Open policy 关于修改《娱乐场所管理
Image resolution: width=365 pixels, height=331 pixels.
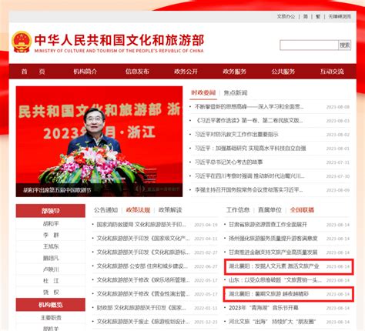tap(143, 280)
